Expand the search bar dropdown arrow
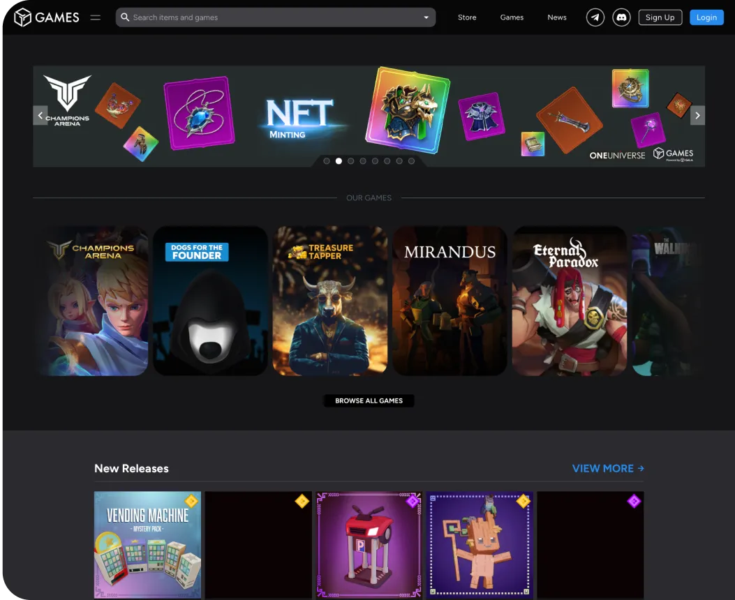The image size is (735, 600). click(x=426, y=17)
